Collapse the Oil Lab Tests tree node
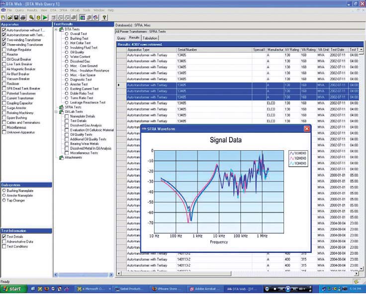The width and height of the screenshot is (366, 297). click(56, 111)
